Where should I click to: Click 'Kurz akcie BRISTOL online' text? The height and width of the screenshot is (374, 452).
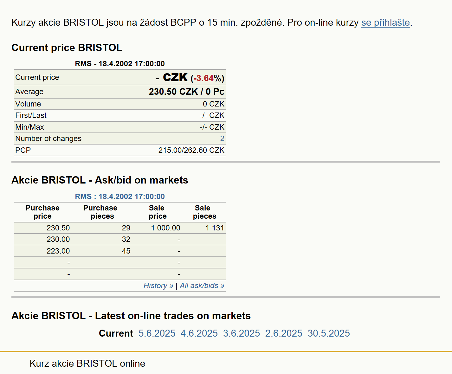pos(87,364)
